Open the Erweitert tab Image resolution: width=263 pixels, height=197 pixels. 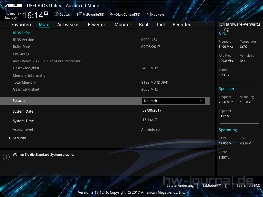97,25
